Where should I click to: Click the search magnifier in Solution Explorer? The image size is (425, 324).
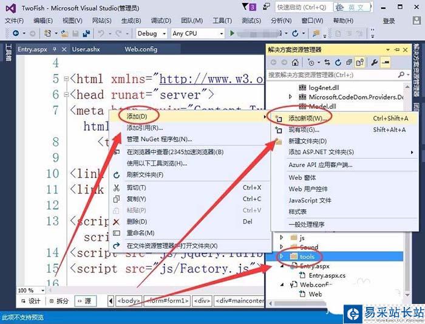pyautogui.click(x=401, y=75)
